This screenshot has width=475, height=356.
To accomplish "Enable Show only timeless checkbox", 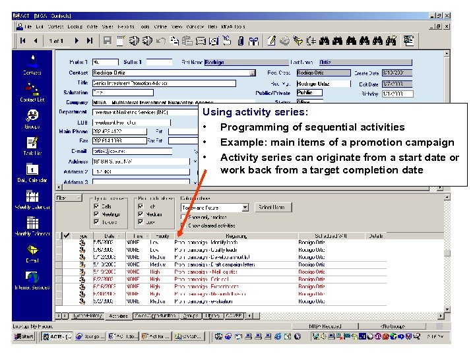I will pyautogui.click(x=183, y=217).
